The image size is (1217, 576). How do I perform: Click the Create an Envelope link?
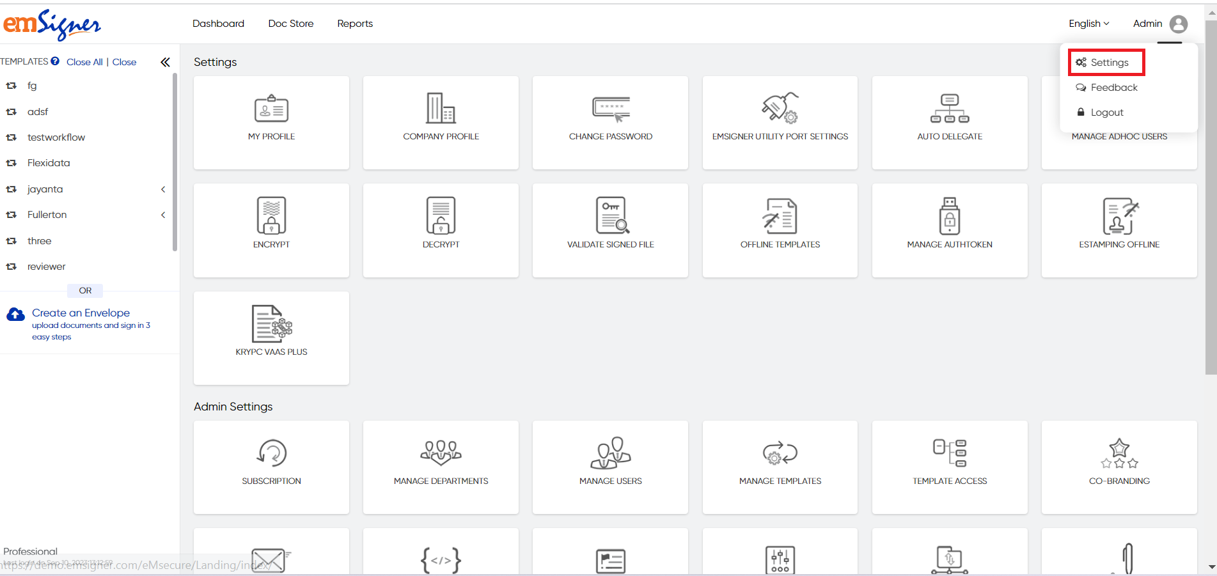pyautogui.click(x=81, y=313)
